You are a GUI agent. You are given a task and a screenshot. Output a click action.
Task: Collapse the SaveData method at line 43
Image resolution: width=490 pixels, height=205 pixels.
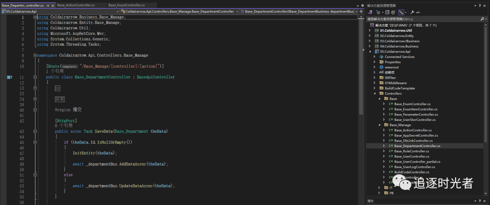tap(35, 132)
